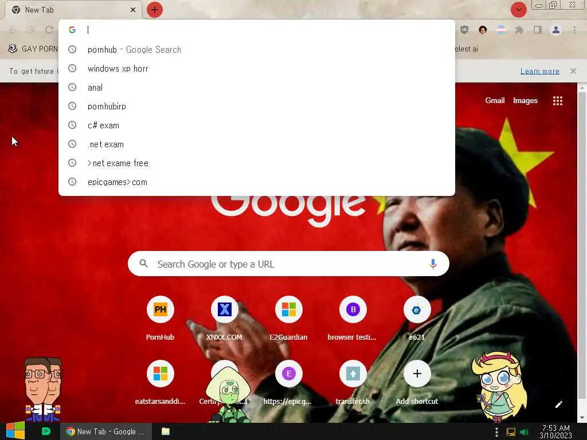
Task: Open the avatar face extension icon
Action: [x=483, y=30]
